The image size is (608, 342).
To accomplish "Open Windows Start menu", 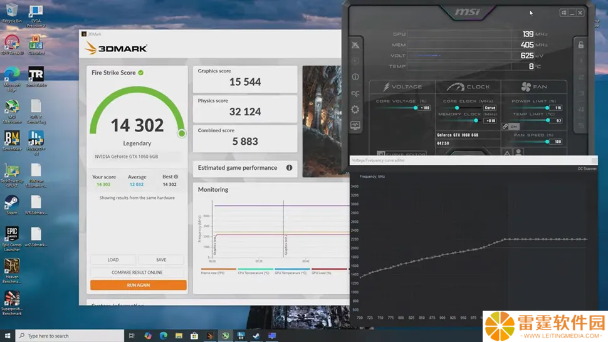I will pos(8,336).
